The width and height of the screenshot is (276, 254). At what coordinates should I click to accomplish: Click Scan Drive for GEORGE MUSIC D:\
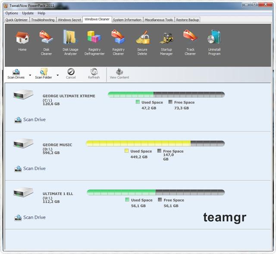click(x=30, y=169)
